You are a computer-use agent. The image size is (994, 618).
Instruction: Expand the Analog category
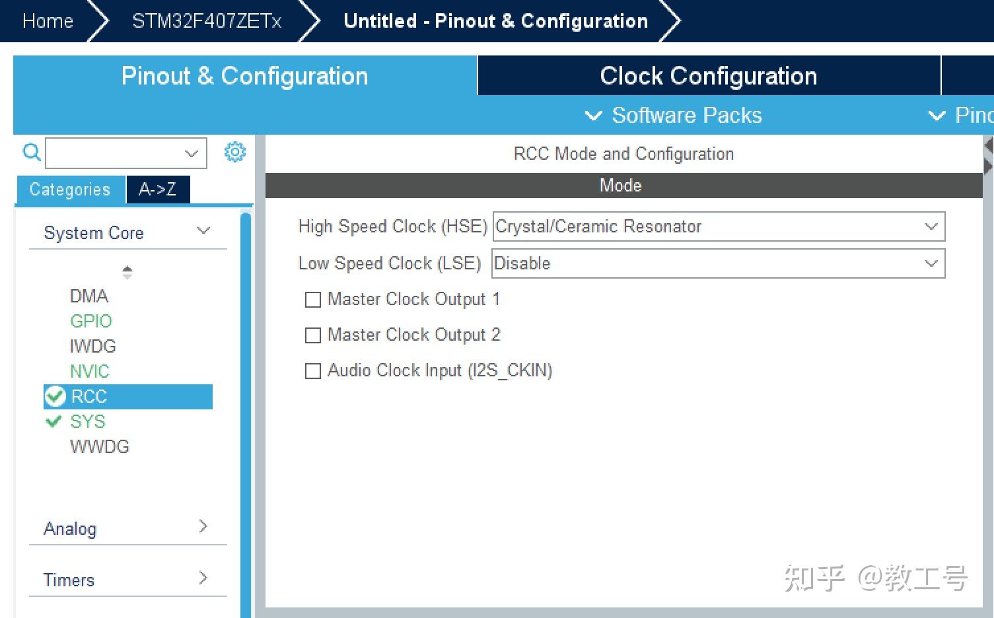(x=127, y=528)
